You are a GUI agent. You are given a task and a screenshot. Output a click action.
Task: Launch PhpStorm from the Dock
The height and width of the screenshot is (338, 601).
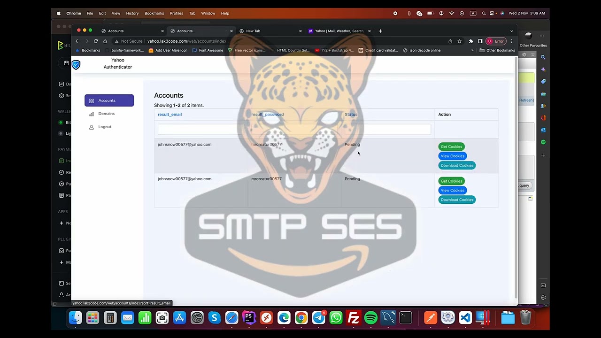coord(249,318)
